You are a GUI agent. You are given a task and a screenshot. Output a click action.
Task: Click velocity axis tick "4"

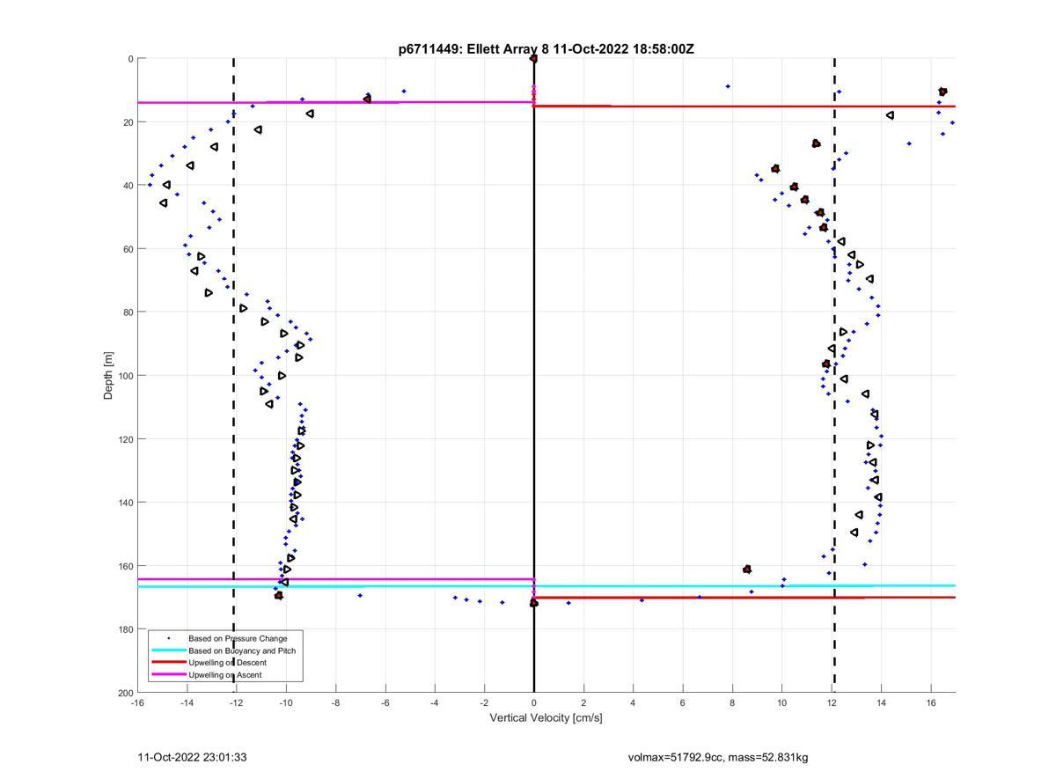point(633,702)
